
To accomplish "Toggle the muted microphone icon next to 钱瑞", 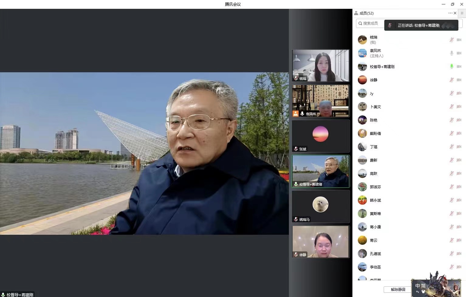I will click(x=452, y=40).
